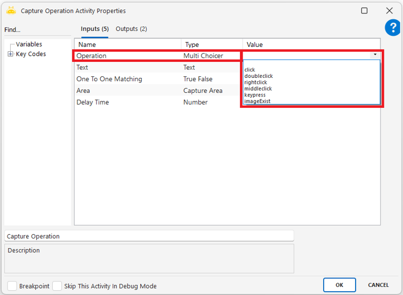Expand the Key Codes tree node

tap(10, 54)
